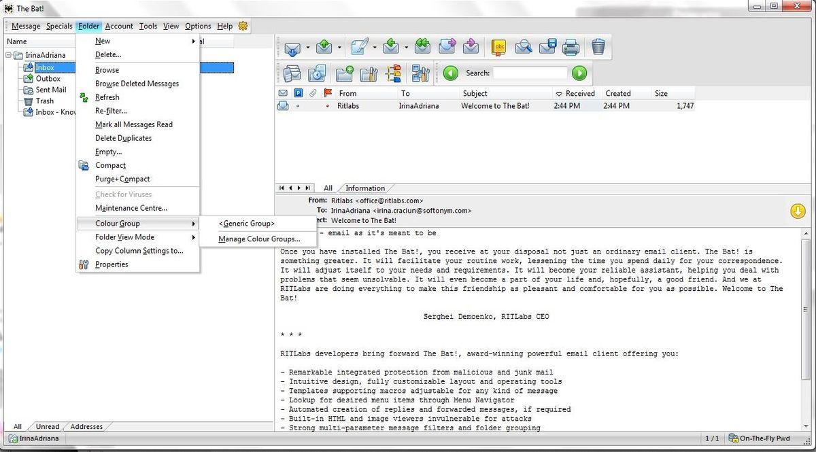This screenshot has width=816, height=452.
Task: Click the Size column header
Action: [673, 93]
